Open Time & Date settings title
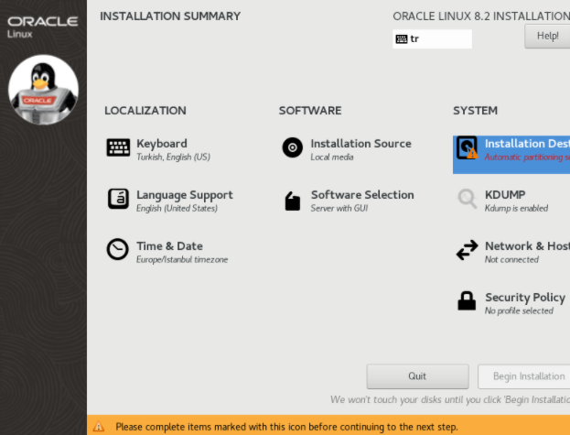This screenshot has height=435, width=570. 169,246
